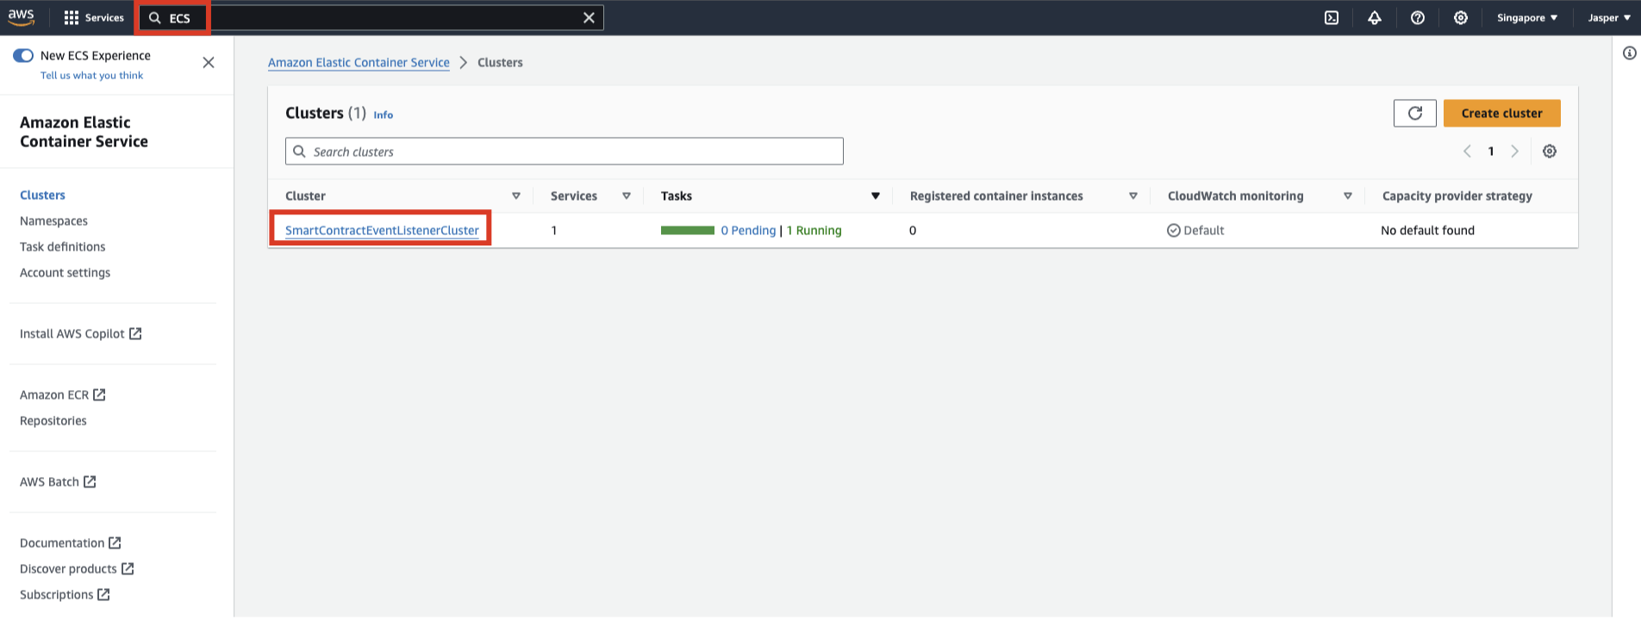Screen dimensions: 1641x620
Task: Open Account settings in side navigation
Action: click(x=65, y=272)
